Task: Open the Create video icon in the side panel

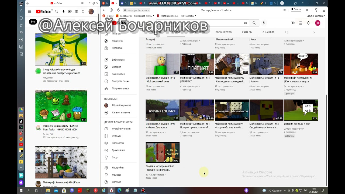Action: pyautogui.click(x=70, y=12)
